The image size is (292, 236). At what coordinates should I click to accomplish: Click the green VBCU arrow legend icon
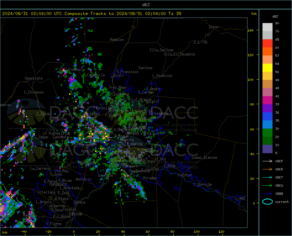pyautogui.click(x=267, y=186)
